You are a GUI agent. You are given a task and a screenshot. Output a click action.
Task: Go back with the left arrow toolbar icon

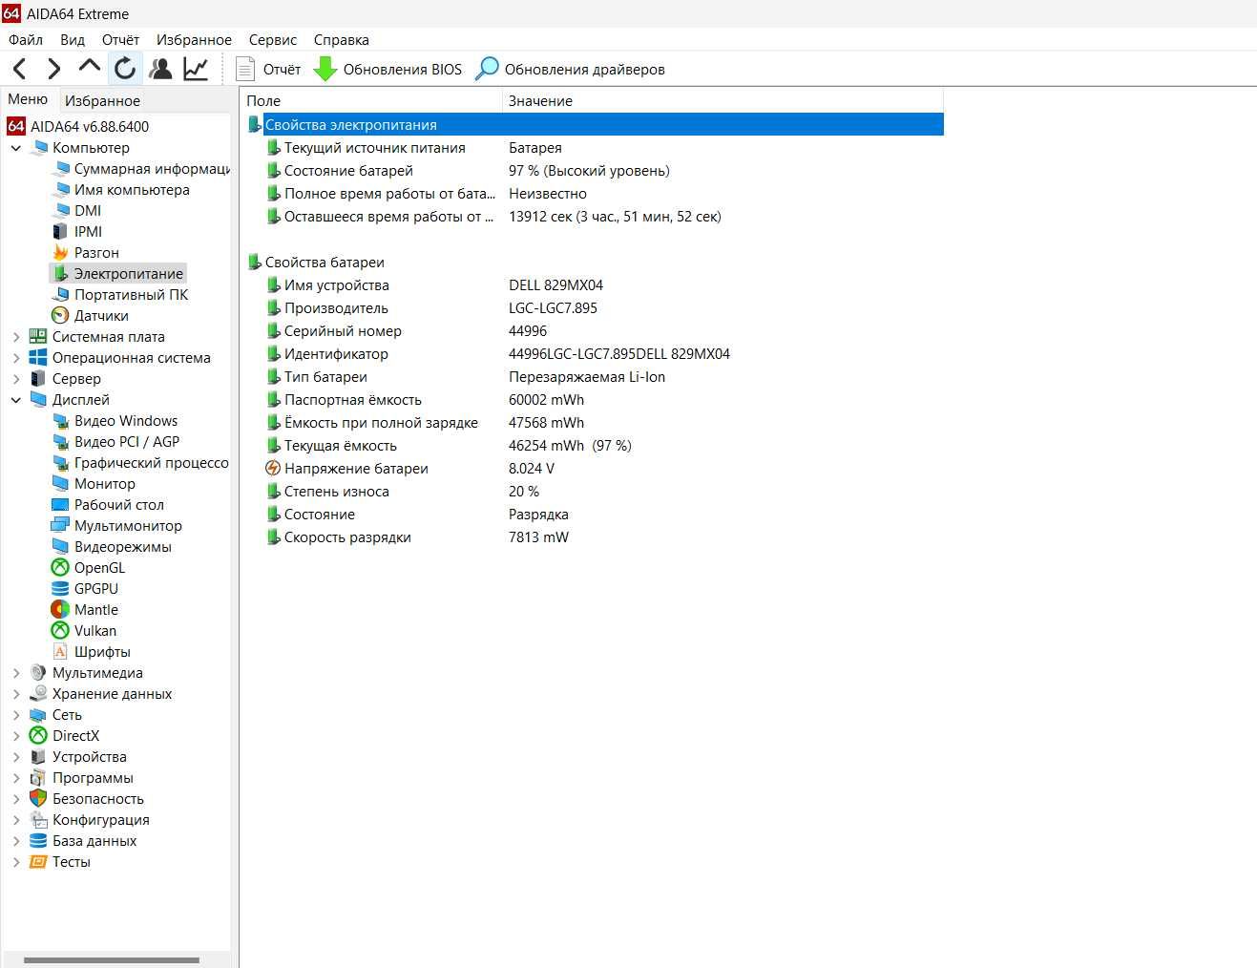tap(19, 69)
